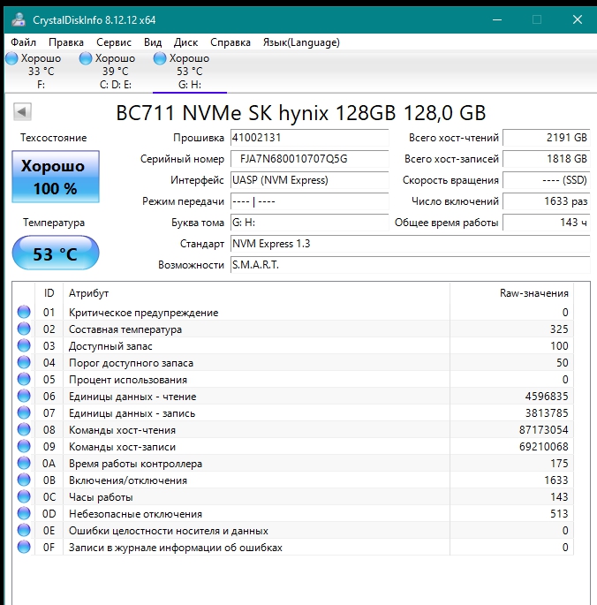Click status orb for attribute 04

(24, 362)
